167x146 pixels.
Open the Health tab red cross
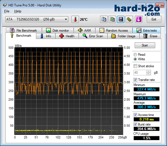[67, 36]
